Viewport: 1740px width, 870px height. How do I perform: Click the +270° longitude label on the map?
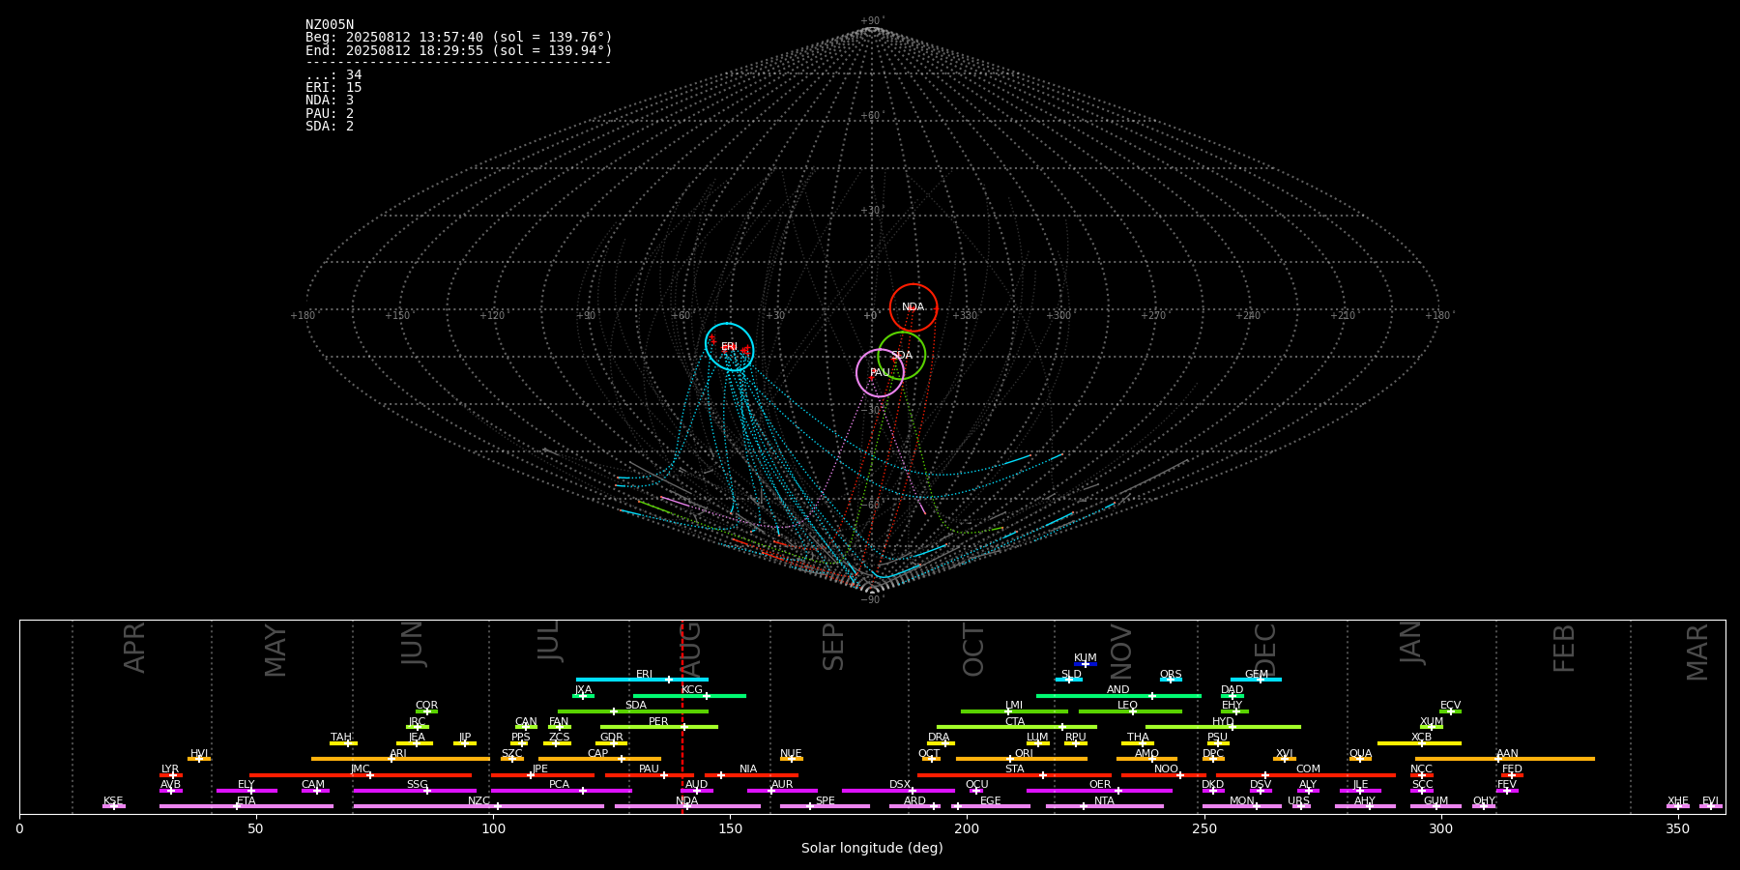point(1153,316)
